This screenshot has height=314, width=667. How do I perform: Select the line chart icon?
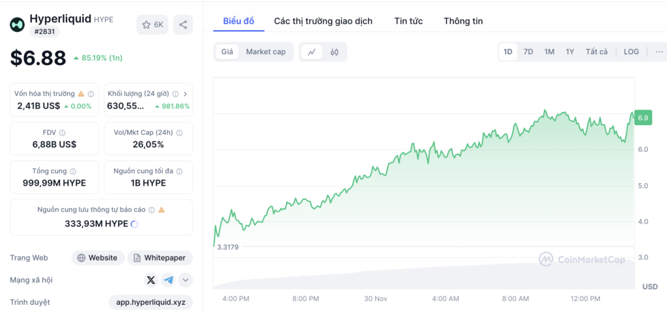(x=312, y=52)
